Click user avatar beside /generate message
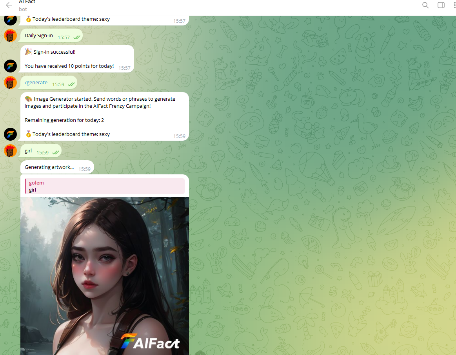Image resolution: width=456 pixels, height=355 pixels. point(10,83)
